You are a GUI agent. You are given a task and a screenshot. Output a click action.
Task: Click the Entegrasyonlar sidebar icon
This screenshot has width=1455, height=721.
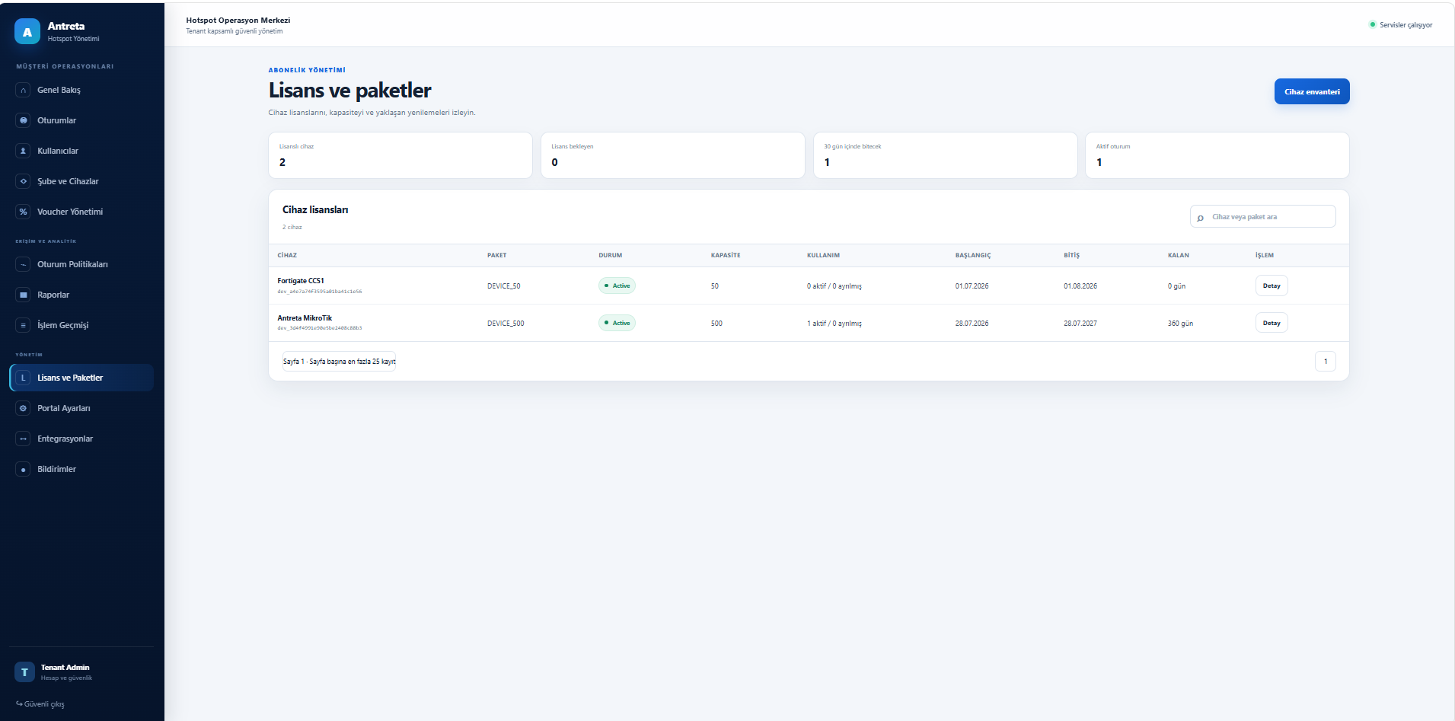pyautogui.click(x=24, y=439)
